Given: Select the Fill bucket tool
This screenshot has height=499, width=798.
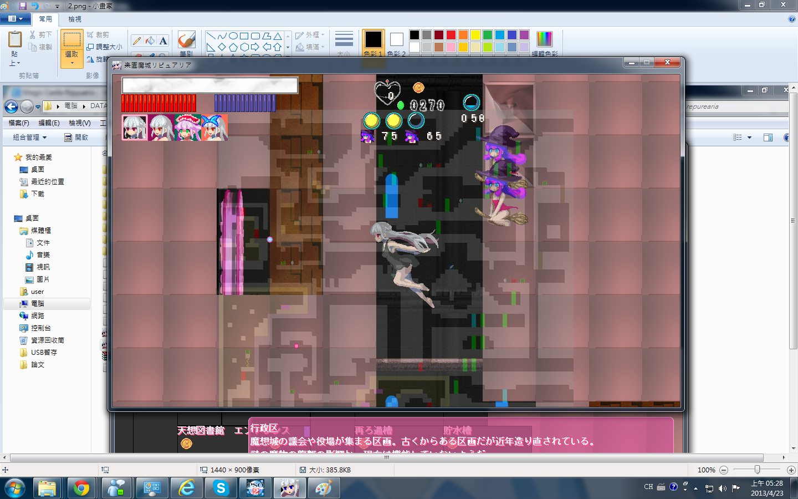Looking at the screenshot, I should (x=150, y=40).
